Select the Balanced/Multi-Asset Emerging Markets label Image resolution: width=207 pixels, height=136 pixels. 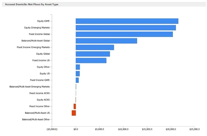(30, 86)
